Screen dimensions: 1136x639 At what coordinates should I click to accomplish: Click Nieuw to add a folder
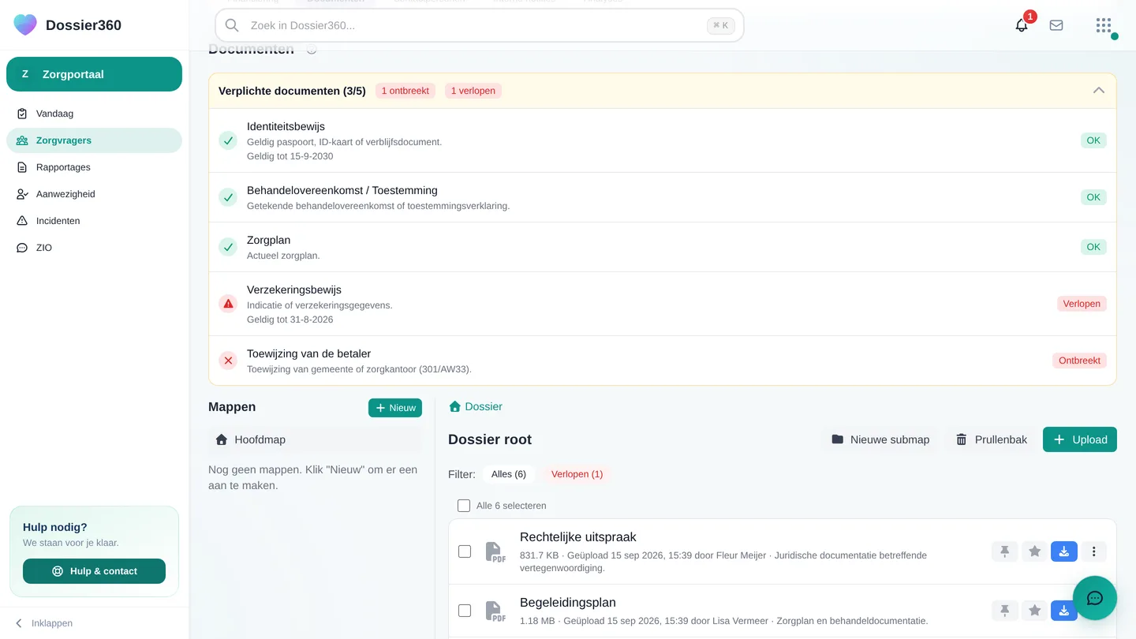click(x=395, y=408)
